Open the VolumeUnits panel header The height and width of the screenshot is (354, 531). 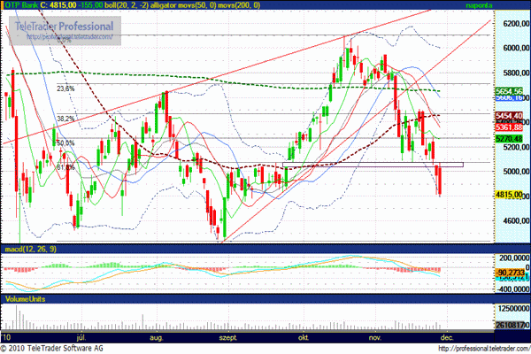point(25,301)
